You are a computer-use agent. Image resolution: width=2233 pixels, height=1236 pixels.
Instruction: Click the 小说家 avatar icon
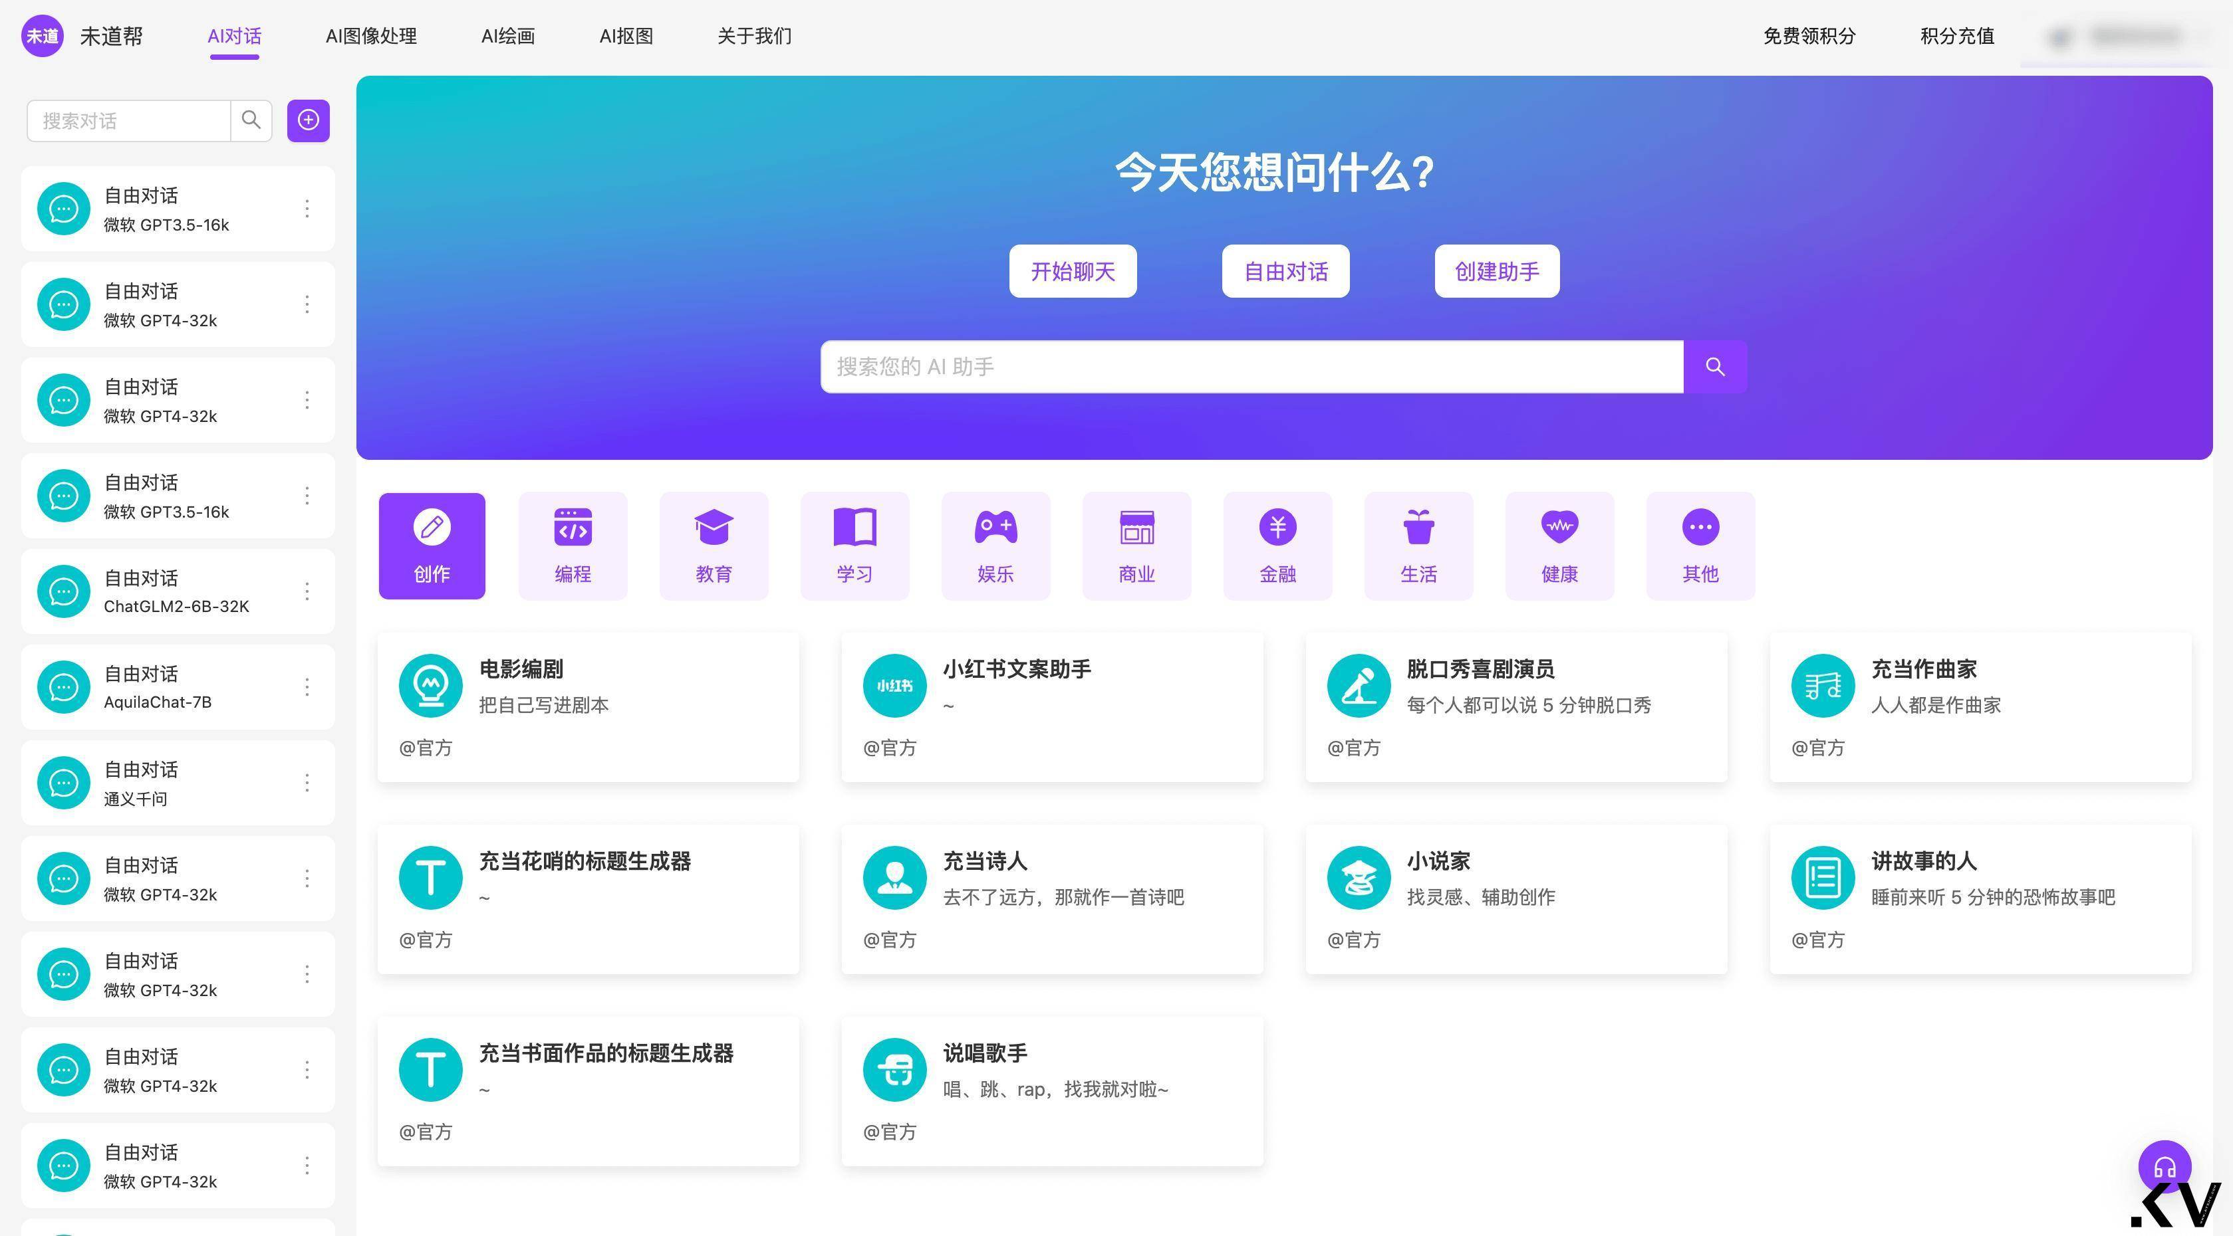(1359, 877)
